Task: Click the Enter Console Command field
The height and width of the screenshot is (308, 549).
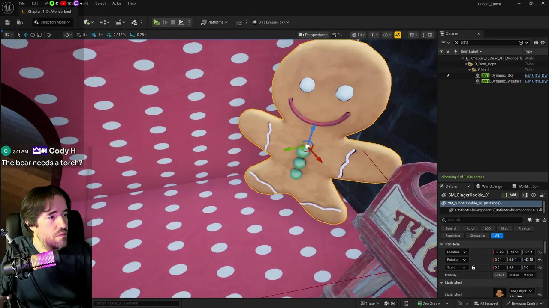Action: [x=136, y=303]
